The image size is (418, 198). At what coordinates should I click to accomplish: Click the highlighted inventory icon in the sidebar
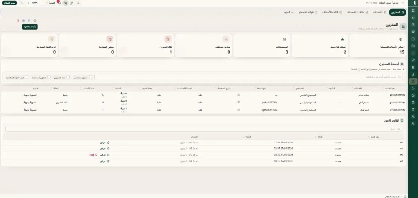(x=413, y=81)
